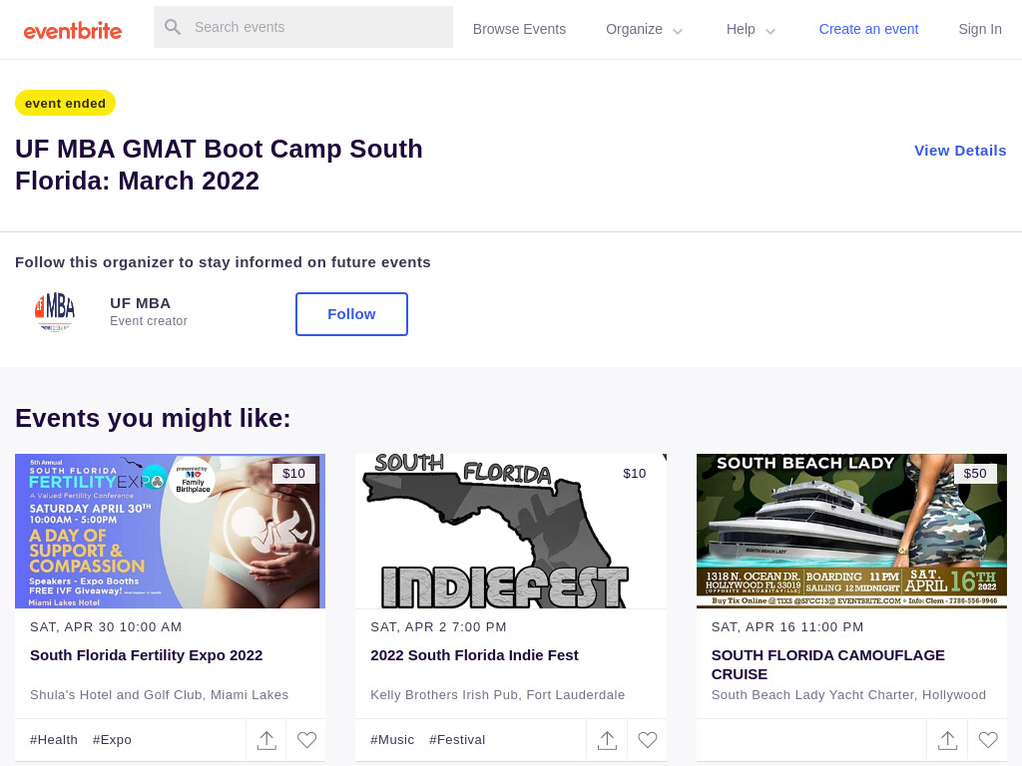Click Kelly Brothers Irish Pub location
This screenshot has width=1022, height=766.
coord(497,695)
